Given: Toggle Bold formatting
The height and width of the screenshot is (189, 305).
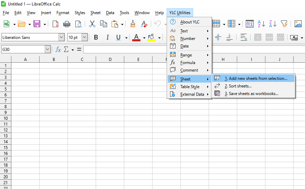Looking at the screenshot, I should click(x=96, y=38).
